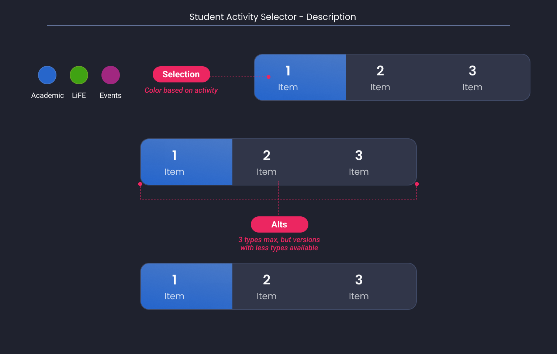The height and width of the screenshot is (354, 557).
Task: Click the Color based on activity note
Action: pyautogui.click(x=181, y=90)
